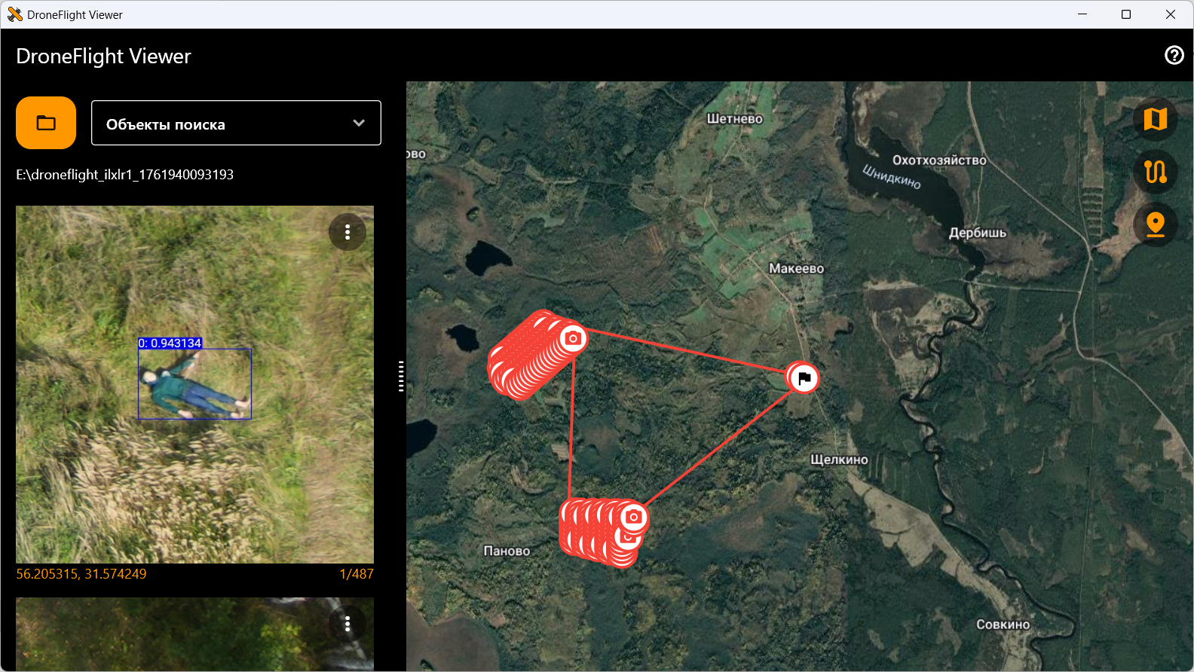Image resolution: width=1194 pixels, height=672 pixels.
Task: Click the start flag marker on map
Action: coord(804,377)
